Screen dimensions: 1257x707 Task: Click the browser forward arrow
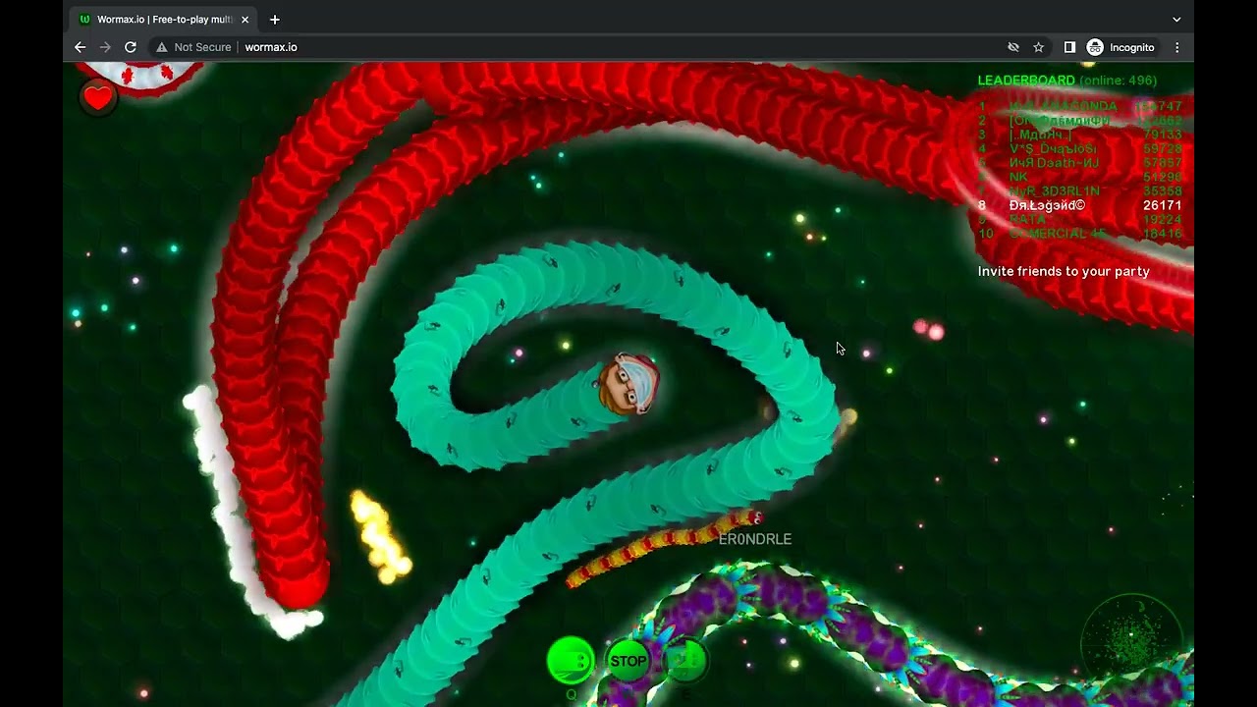[x=105, y=47]
